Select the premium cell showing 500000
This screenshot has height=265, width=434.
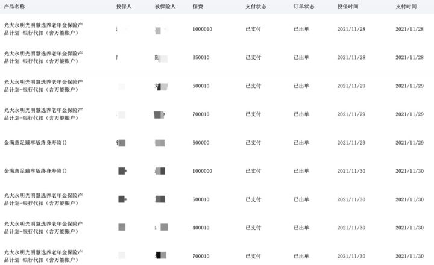coord(201,143)
